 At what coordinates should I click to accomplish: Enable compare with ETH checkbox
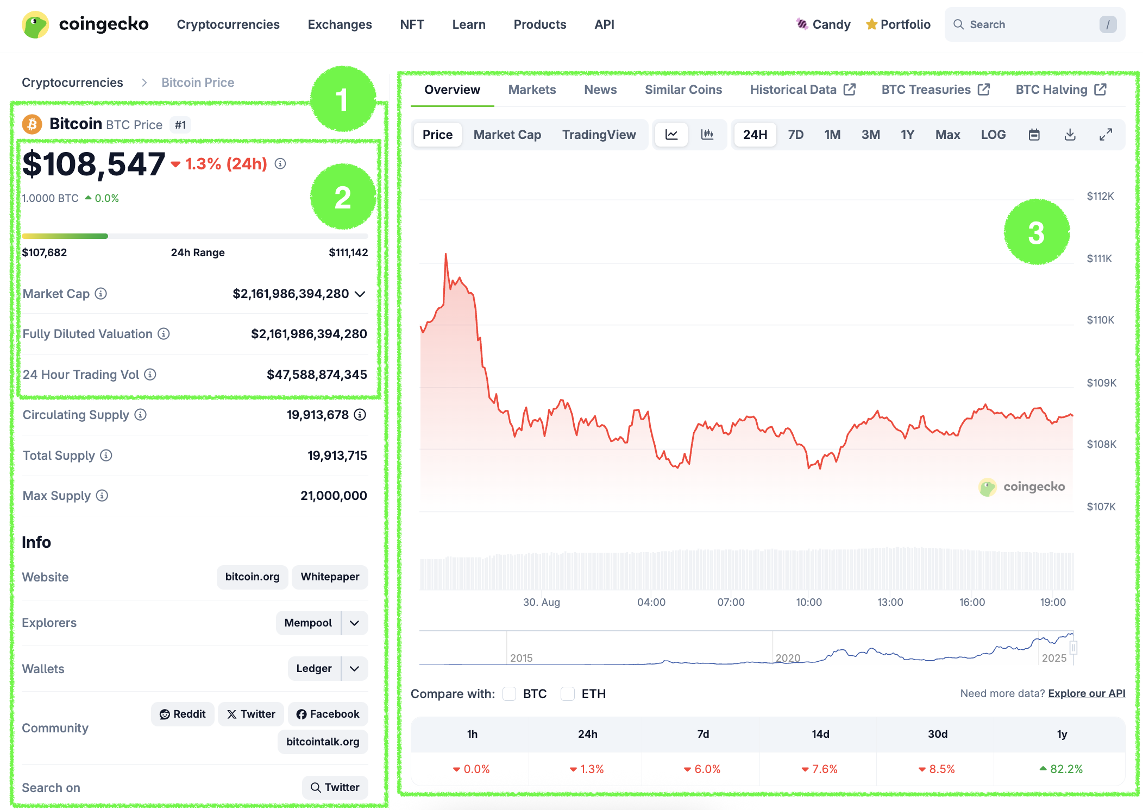[568, 694]
